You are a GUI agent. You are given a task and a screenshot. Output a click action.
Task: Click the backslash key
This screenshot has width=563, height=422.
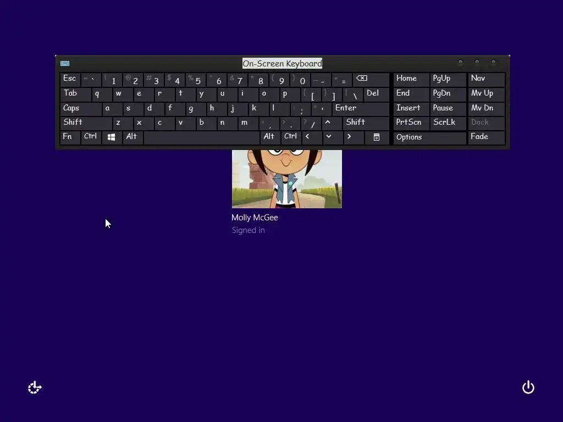[352, 95]
